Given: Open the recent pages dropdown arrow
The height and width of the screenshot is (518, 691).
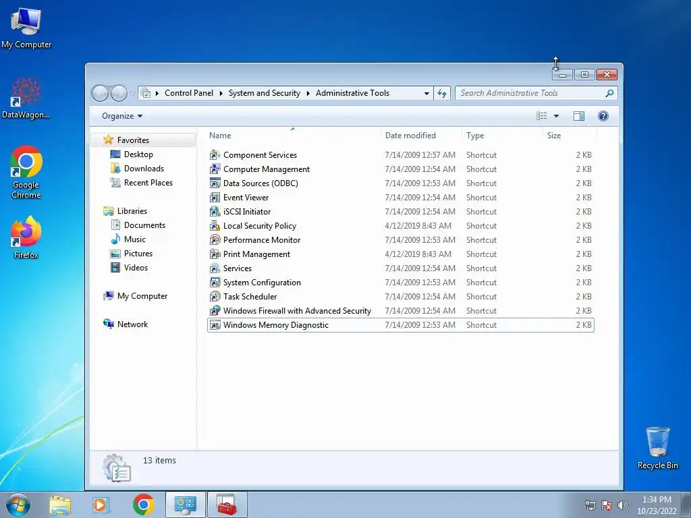Looking at the screenshot, I should pos(132,93).
